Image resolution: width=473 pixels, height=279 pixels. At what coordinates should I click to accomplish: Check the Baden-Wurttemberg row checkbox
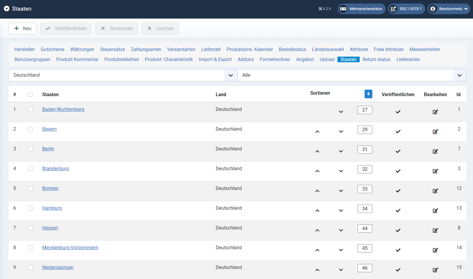(x=30, y=109)
